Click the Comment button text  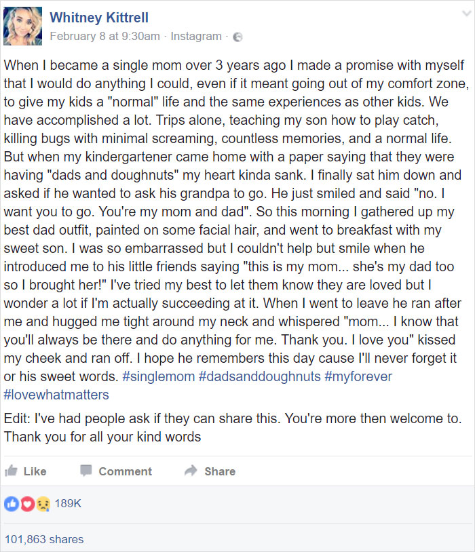[125, 471]
